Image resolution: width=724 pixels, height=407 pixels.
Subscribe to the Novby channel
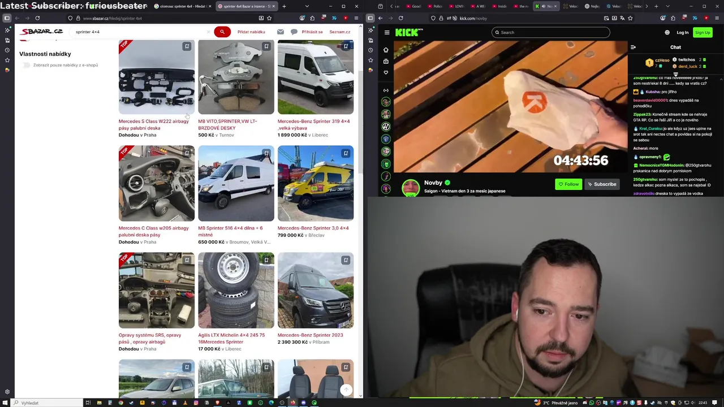(602, 184)
